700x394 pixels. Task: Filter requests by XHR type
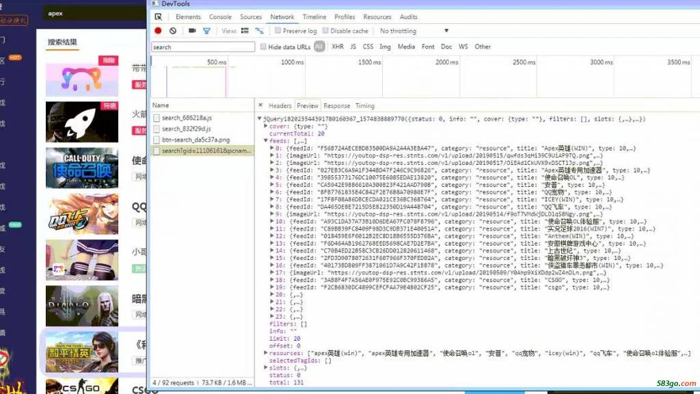[338, 47]
